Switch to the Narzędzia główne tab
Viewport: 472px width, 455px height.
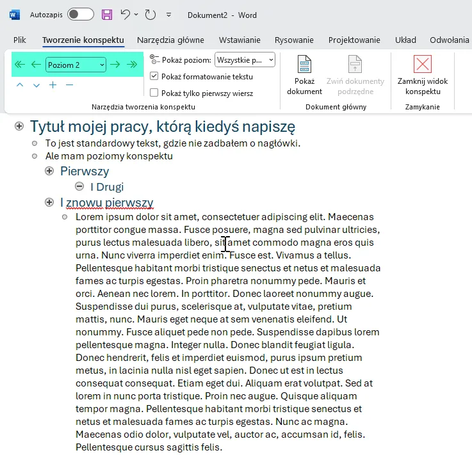tap(171, 40)
